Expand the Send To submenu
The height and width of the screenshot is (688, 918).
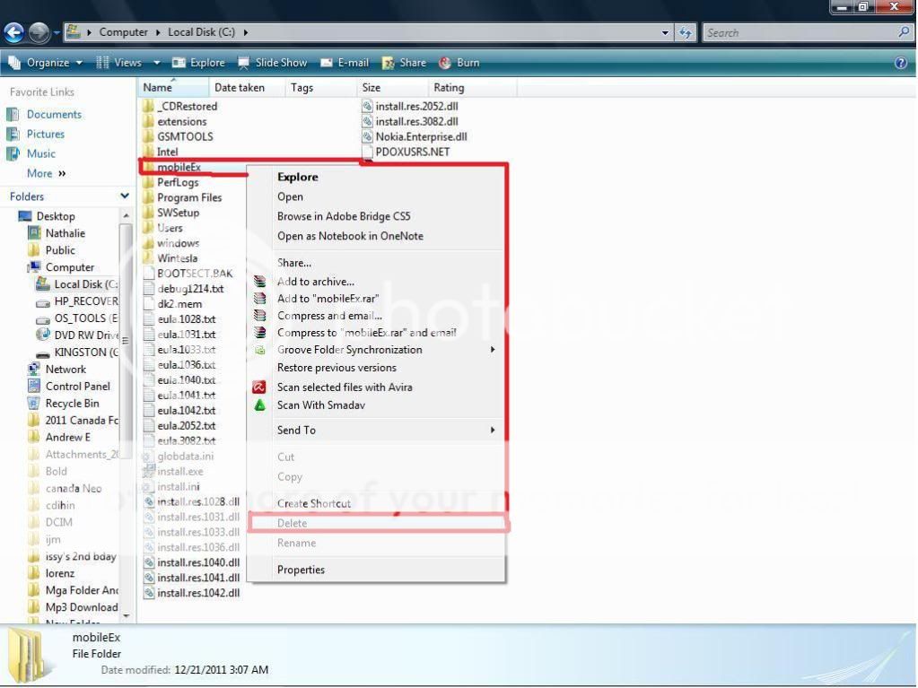[x=493, y=430]
